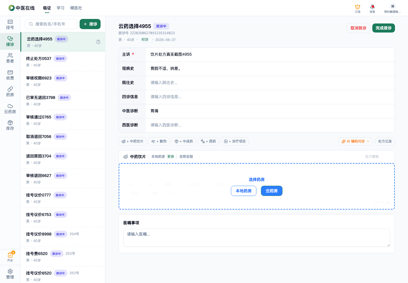Choose 云药房 option
This screenshot has width=408, height=283.
[x=272, y=191]
